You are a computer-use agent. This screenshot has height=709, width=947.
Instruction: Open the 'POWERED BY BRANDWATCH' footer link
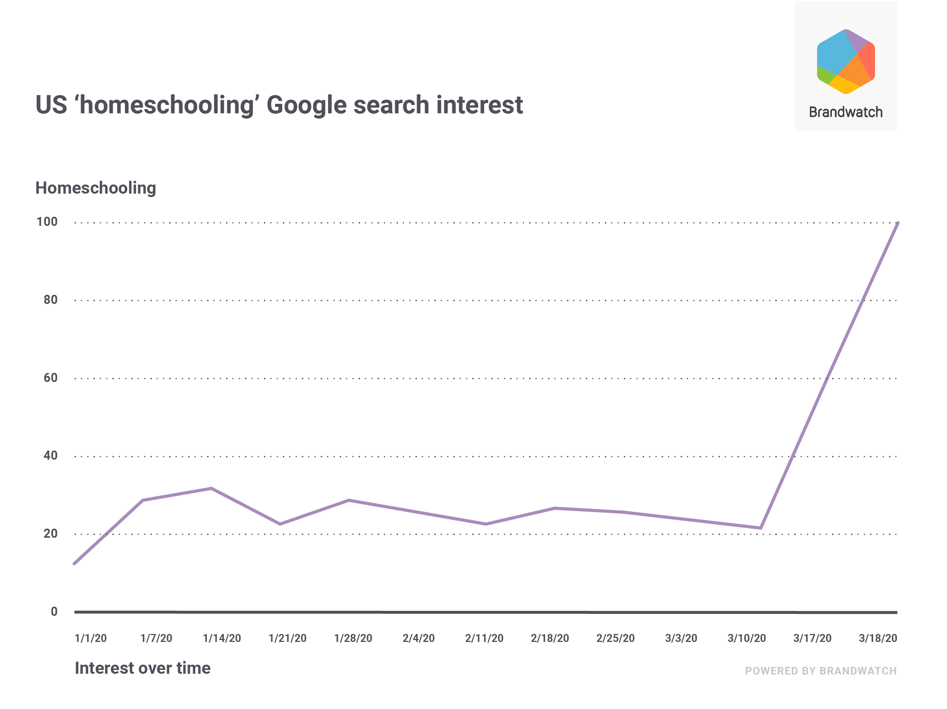821,671
